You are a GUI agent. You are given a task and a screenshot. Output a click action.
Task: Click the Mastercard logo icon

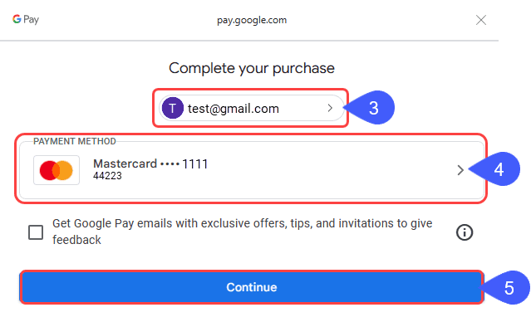pyautogui.click(x=57, y=170)
